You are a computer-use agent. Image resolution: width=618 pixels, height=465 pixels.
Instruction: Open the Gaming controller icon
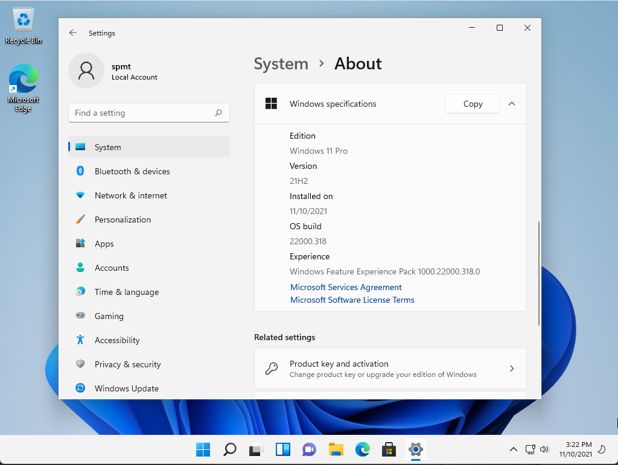tap(80, 315)
